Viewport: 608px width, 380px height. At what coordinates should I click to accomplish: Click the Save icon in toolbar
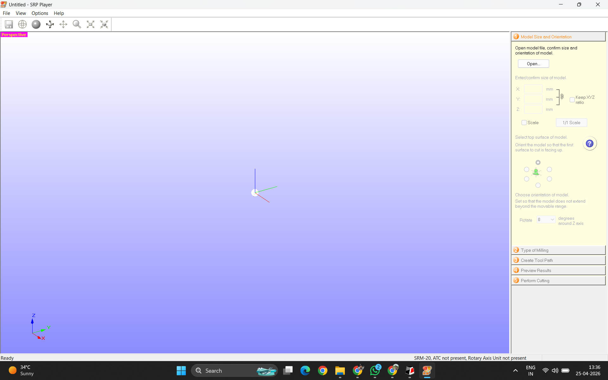[x=9, y=24]
